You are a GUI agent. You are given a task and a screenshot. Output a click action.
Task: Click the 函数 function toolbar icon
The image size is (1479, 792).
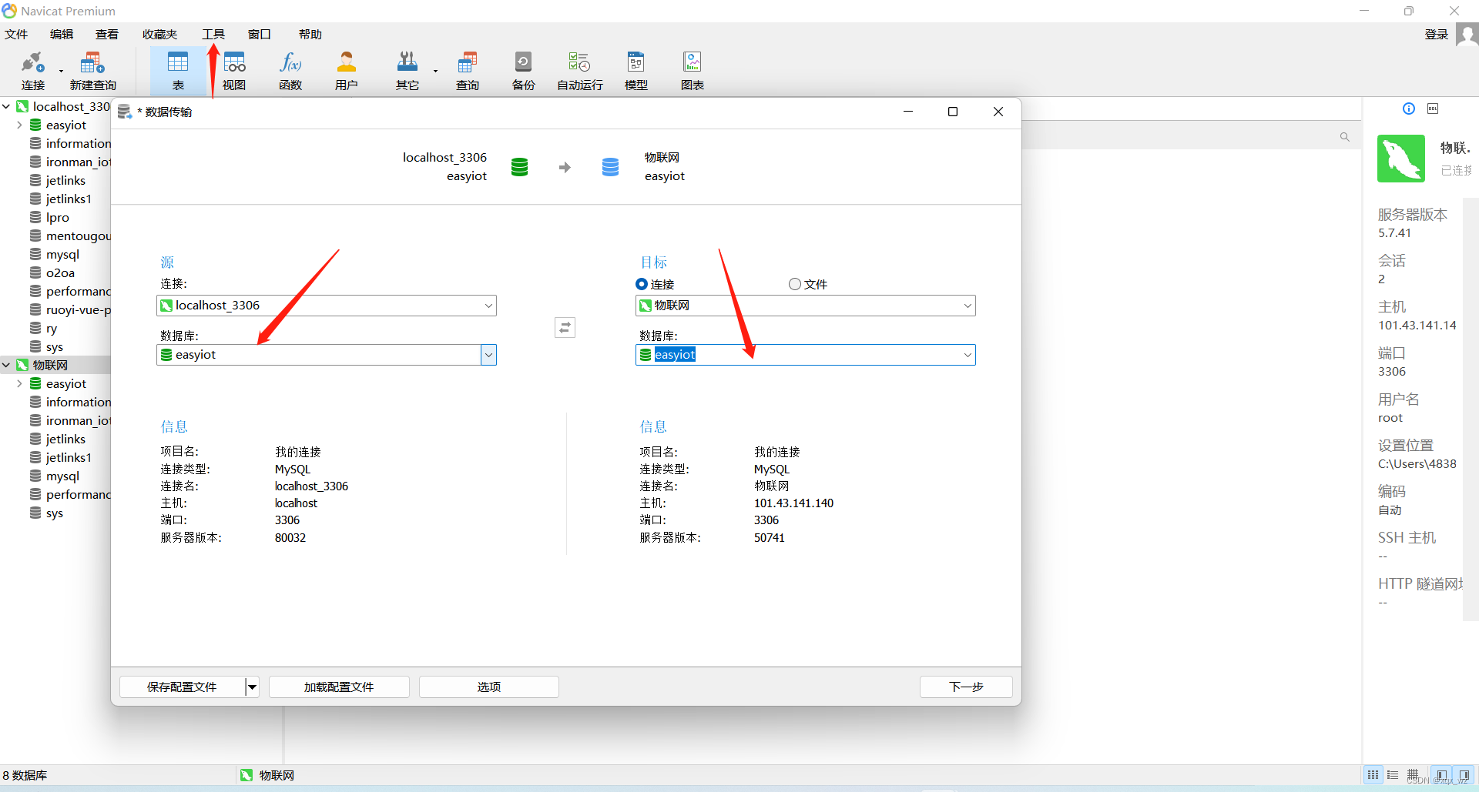coord(290,71)
